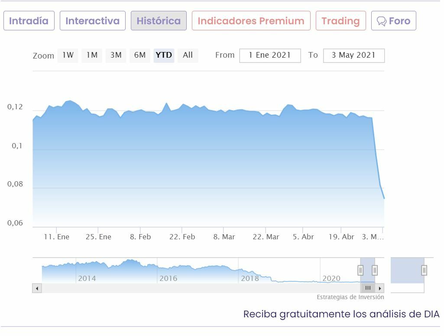Click the right navigator range handle
This screenshot has height=336, width=444.
coord(375,270)
